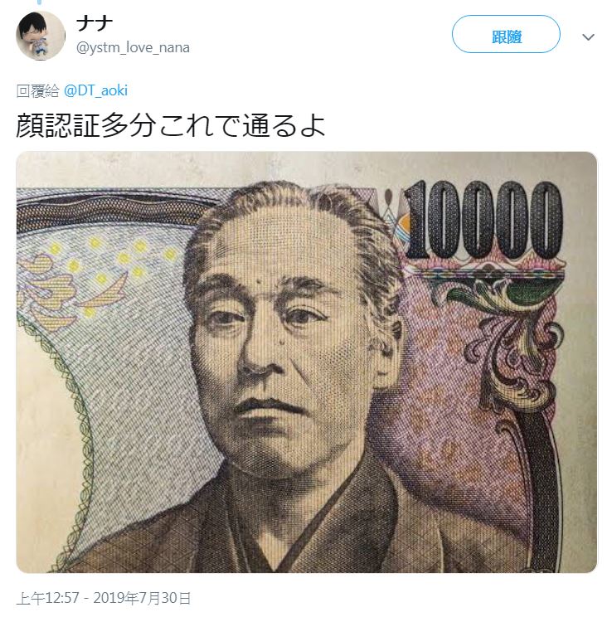Open the @DT_aoki profile link
This screenshot has height=617, width=607.
(x=95, y=90)
